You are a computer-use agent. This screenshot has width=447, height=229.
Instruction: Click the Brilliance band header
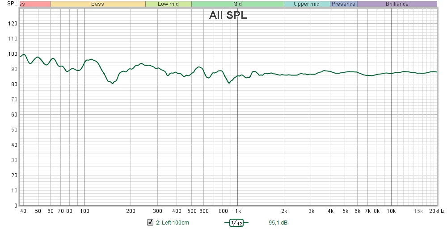[396, 4]
